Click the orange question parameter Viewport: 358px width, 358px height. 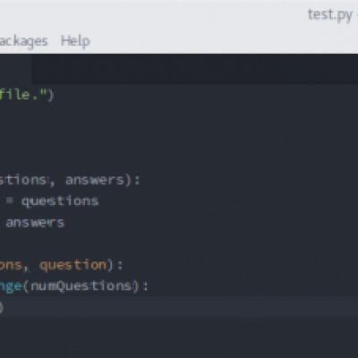(x=72, y=265)
